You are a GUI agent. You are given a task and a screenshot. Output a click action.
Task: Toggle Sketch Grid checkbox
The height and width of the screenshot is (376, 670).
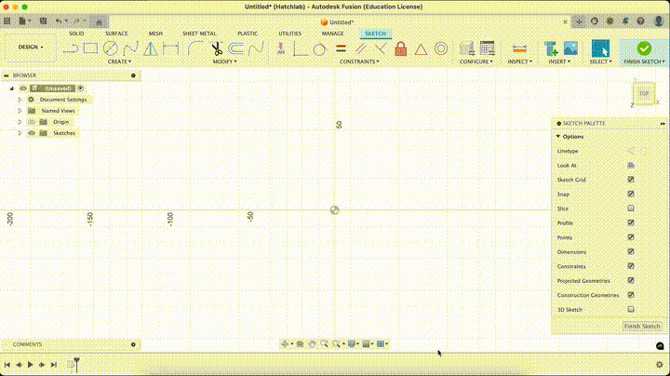631,180
